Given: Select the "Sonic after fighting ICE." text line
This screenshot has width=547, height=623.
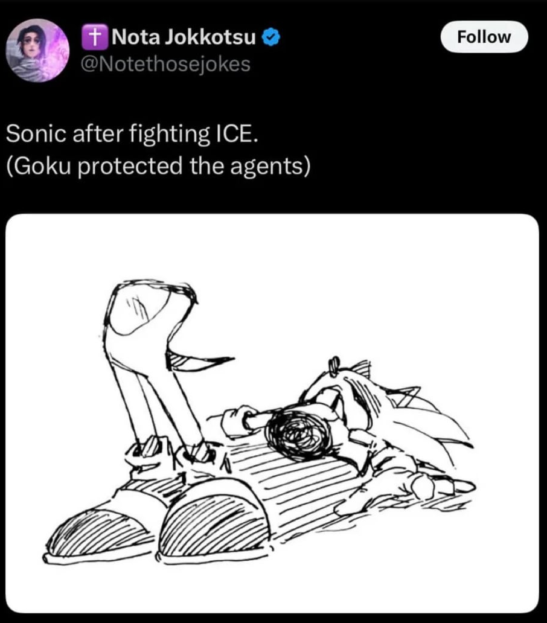Looking at the screenshot, I should point(132,133).
